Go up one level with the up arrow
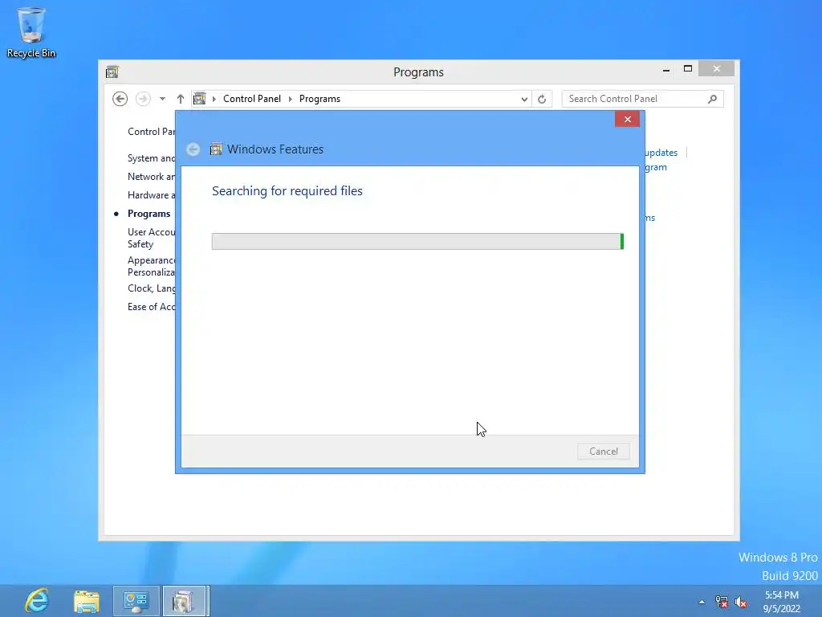Screen dimensions: 822x617 coord(181,99)
